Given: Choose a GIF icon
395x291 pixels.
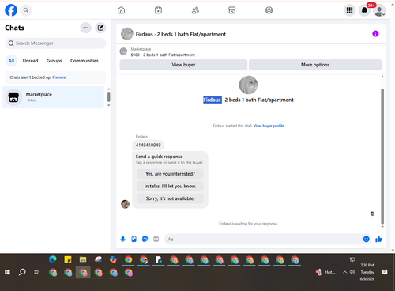Looking at the screenshot, I should click(x=156, y=239).
